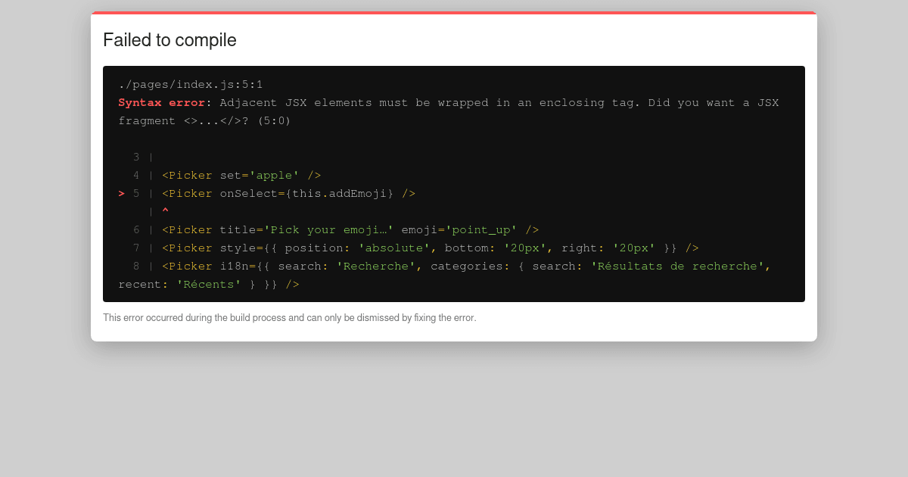Click line number 6 in the gutter
The width and height of the screenshot is (908, 477).
[136, 230]
